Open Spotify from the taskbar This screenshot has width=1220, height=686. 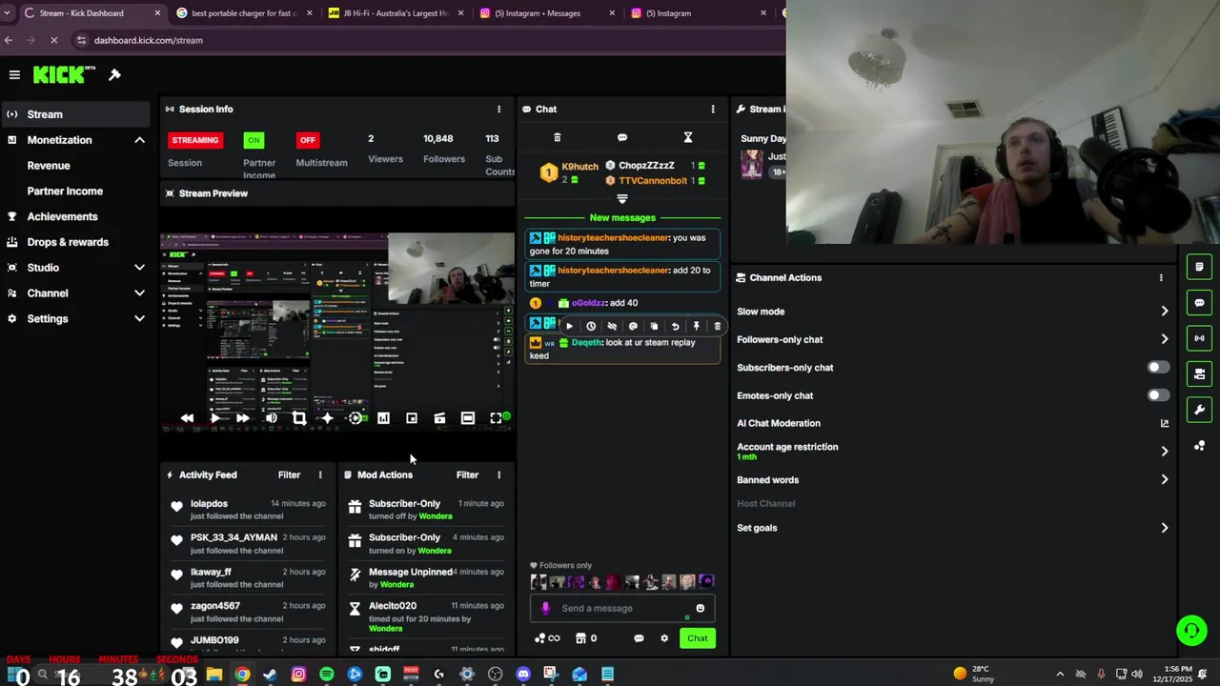pos(327,675)
